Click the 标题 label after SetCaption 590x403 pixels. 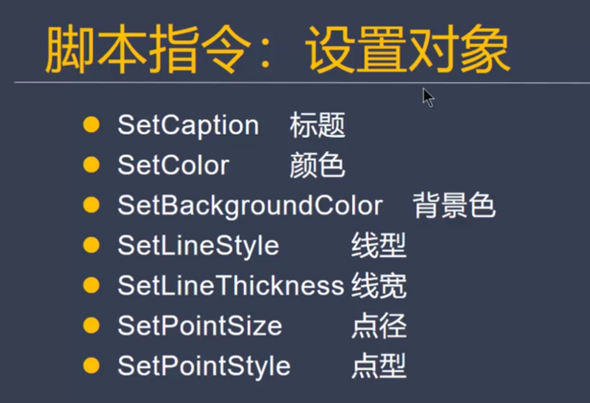[317, 125]
